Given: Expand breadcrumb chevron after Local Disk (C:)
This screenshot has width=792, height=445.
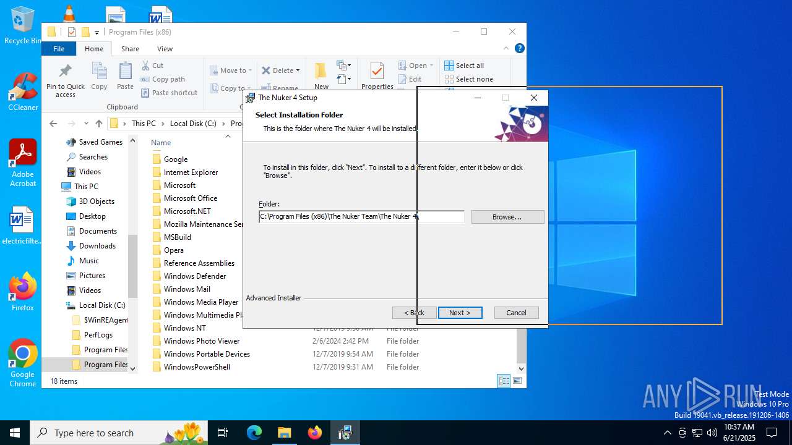Looking at the screenshot, I should pos(223,124).
